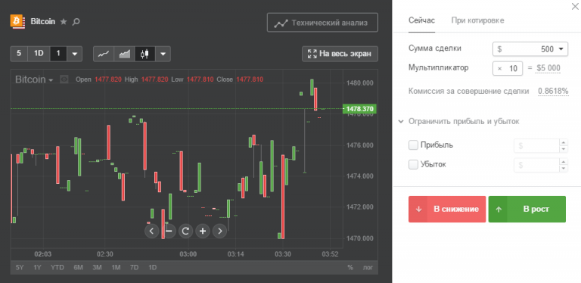Zoom in chart with plus button
581x283 pixels.
pos(203,231)
